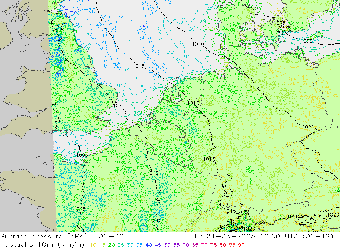Click the "45" isotach legend value

(x=158, y=245)
